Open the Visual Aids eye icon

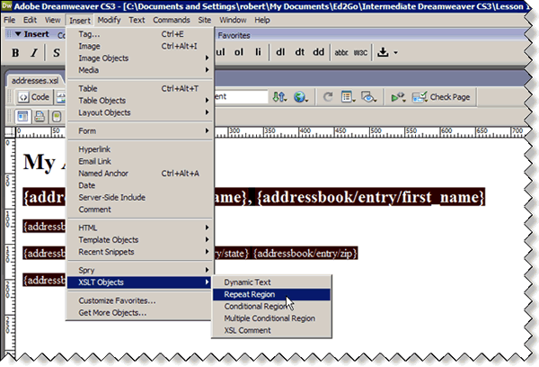[369, 97]
